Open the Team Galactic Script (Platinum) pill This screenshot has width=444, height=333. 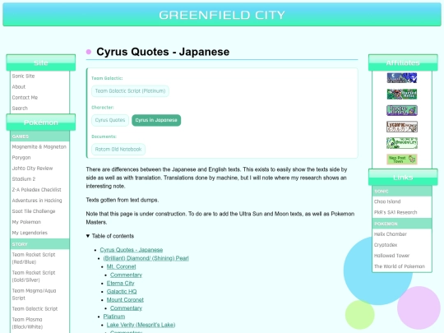[130, 91]
